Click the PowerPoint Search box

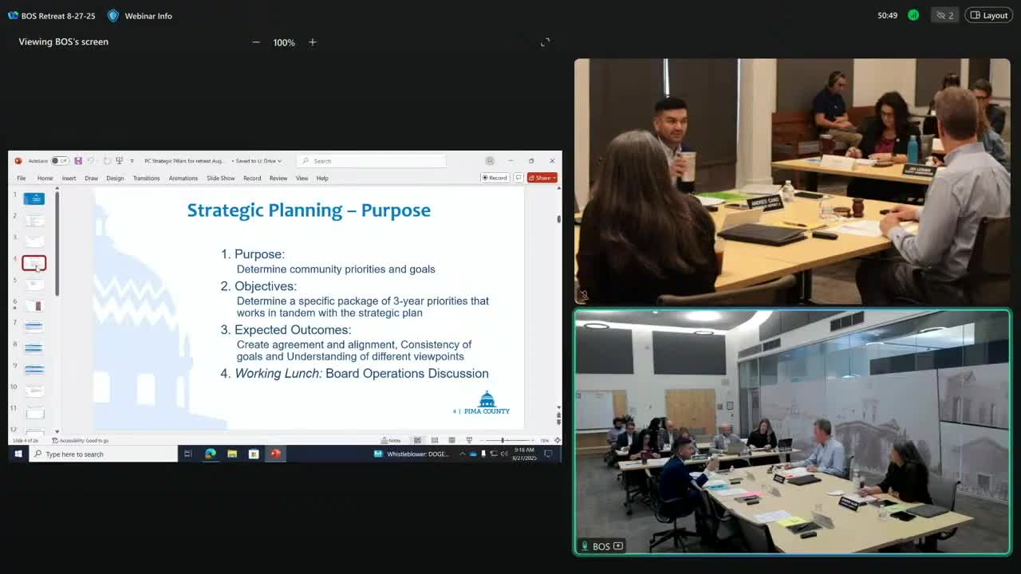click(x=373, y=161)
